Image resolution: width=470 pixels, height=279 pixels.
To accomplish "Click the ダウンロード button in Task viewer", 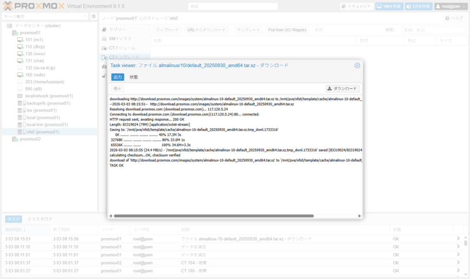I will coord(343,88).
